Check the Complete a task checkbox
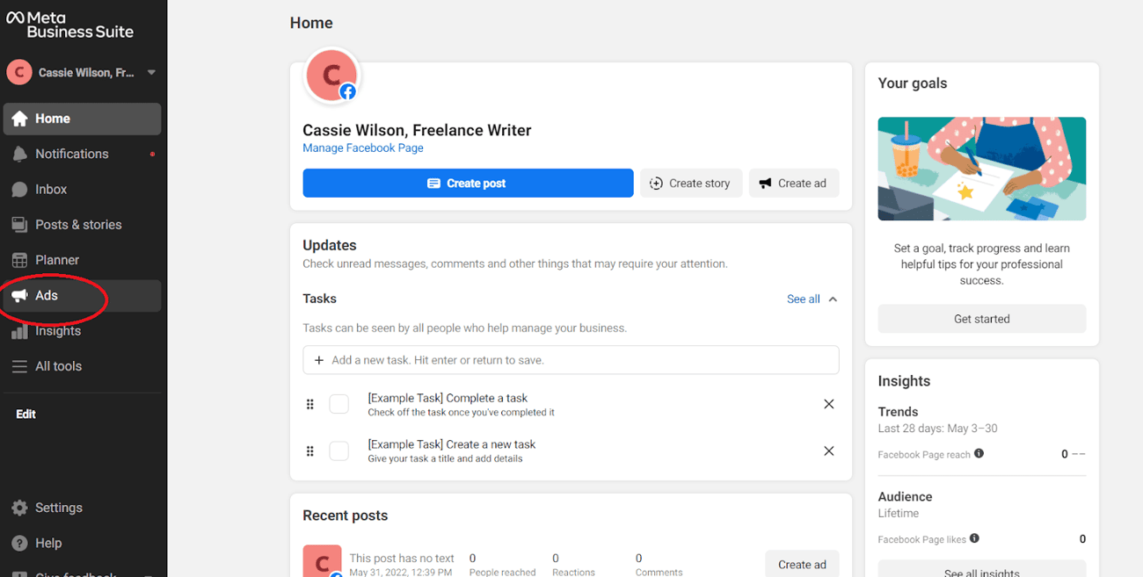 (x=339, y=404)
